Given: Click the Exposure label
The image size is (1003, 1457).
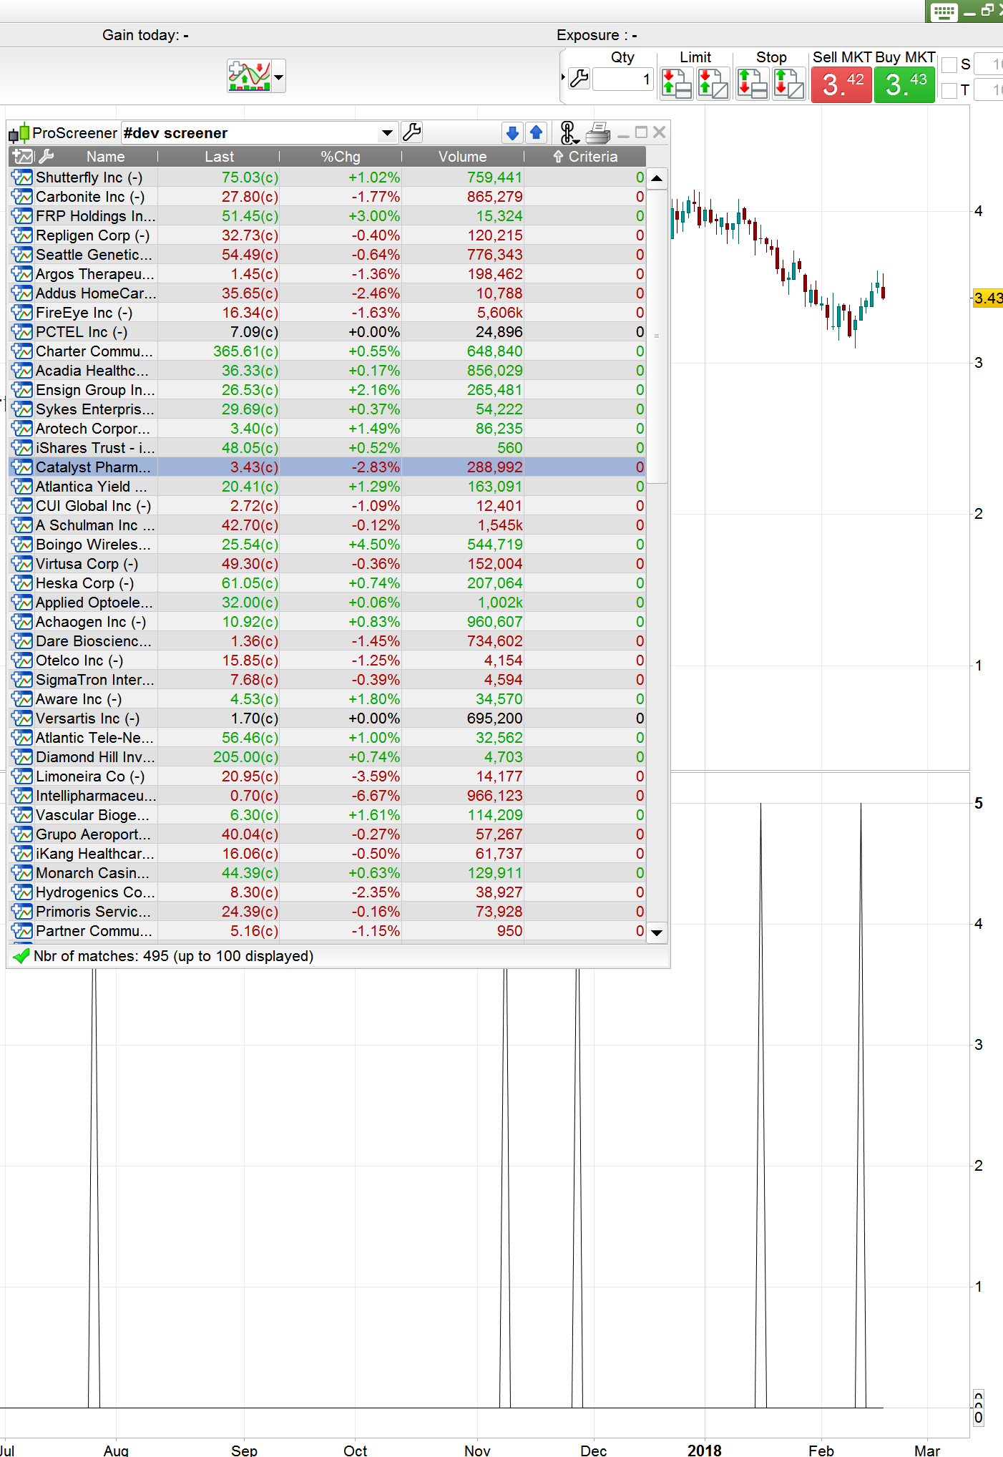Looking at the screenshot, I should pos(597,35).
